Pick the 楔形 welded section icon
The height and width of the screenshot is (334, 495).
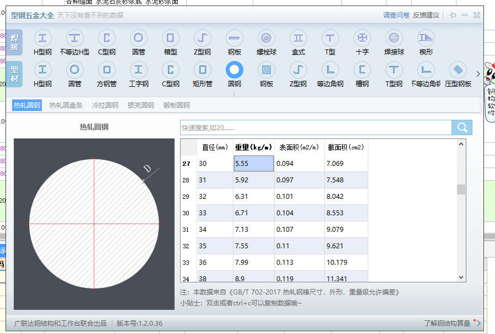point(426,38)
